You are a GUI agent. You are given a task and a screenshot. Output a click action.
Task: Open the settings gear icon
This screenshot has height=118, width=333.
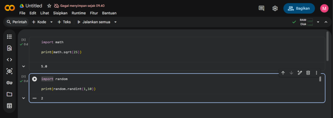pos(275,8)
